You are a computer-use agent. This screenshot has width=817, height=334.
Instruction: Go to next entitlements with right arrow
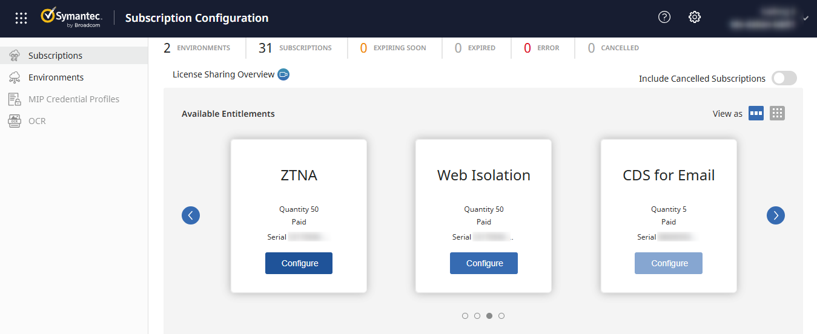pyautogui.click(x=776, y=215)
